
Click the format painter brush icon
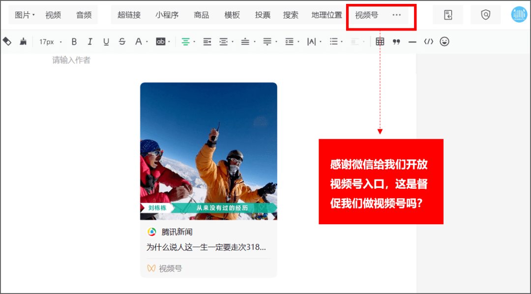23,41
